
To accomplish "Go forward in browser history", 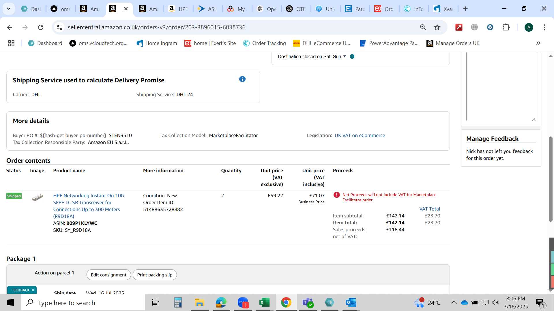I will (x=25, y=27).
